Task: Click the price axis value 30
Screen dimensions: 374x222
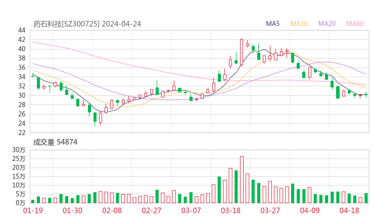Action: click(x=22, y=95)
